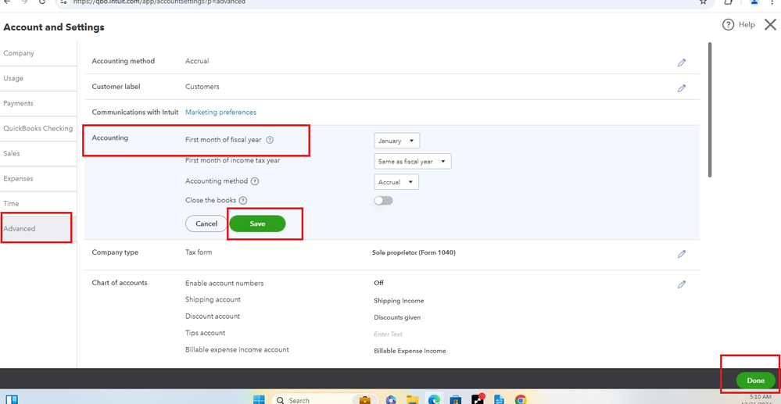Screen dimensions: 781x404
Task: Open Google Chrome from the taskbar
Action: [521, 399]
